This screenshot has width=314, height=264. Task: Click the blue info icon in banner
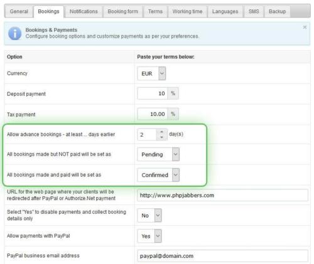(x=14, y=33)
